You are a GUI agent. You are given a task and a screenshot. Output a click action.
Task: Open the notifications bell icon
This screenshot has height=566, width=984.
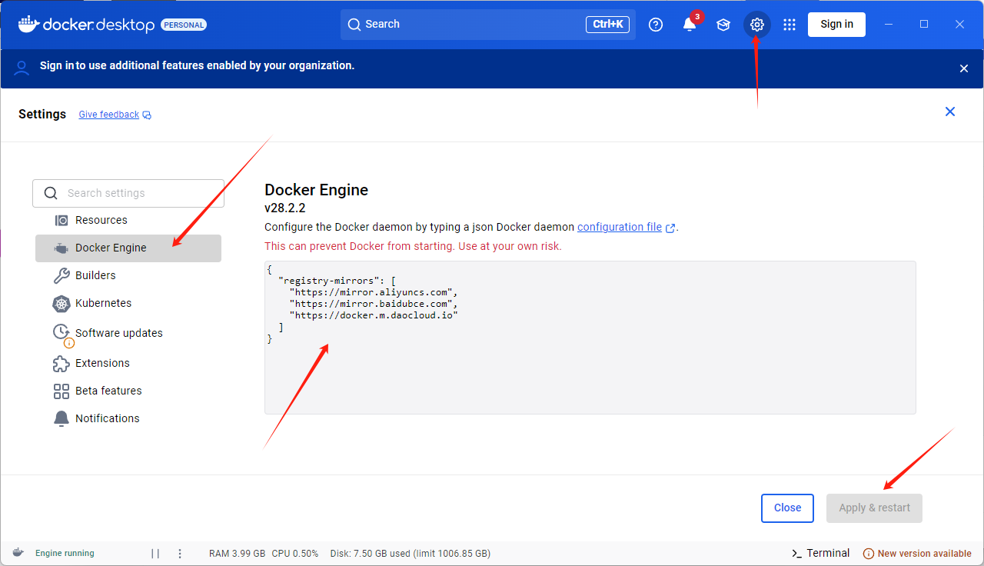coord(690,25)
